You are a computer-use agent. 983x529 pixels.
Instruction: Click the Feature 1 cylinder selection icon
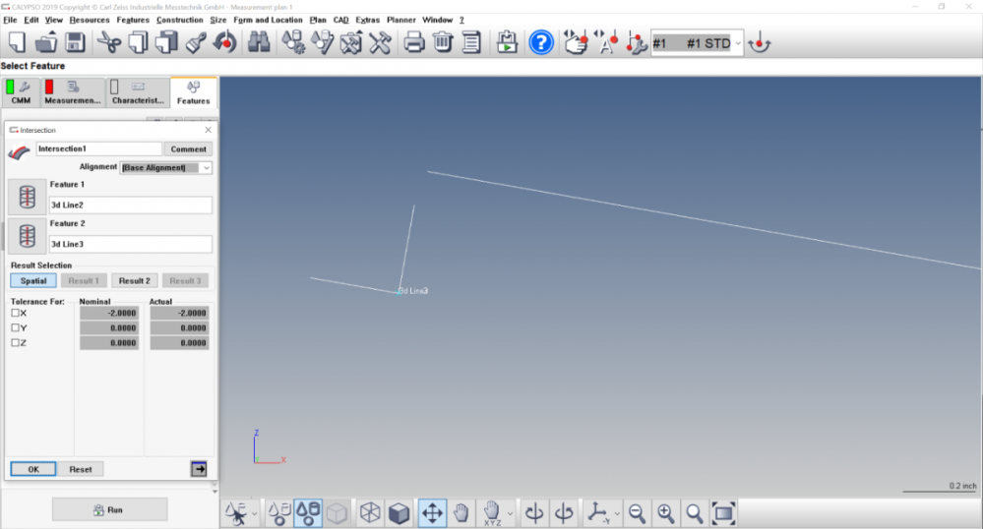[x=27, y=197]
